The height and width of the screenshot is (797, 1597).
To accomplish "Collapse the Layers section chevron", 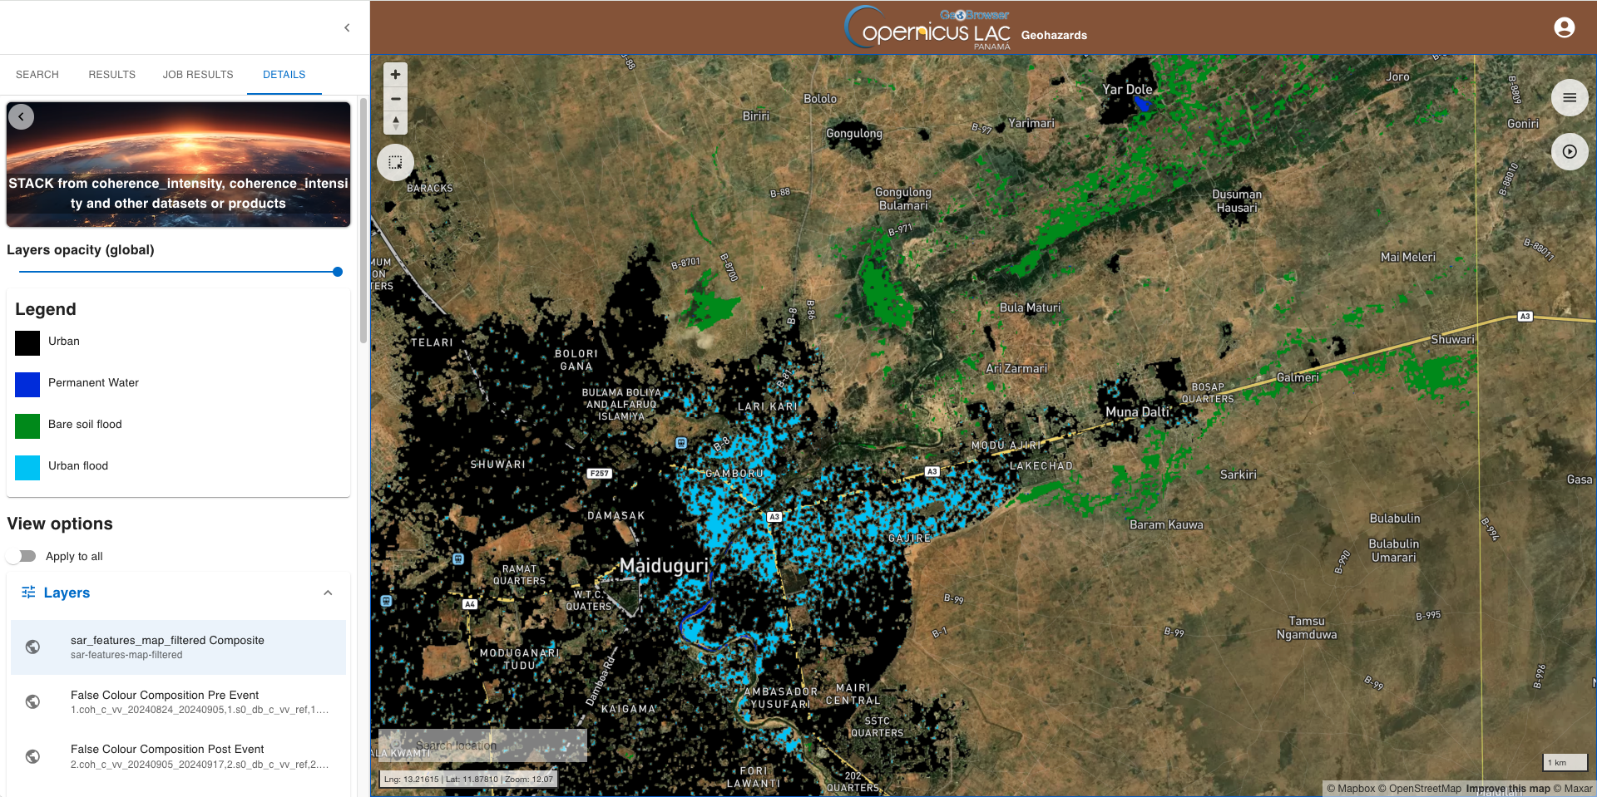I will tap(328, 593).
